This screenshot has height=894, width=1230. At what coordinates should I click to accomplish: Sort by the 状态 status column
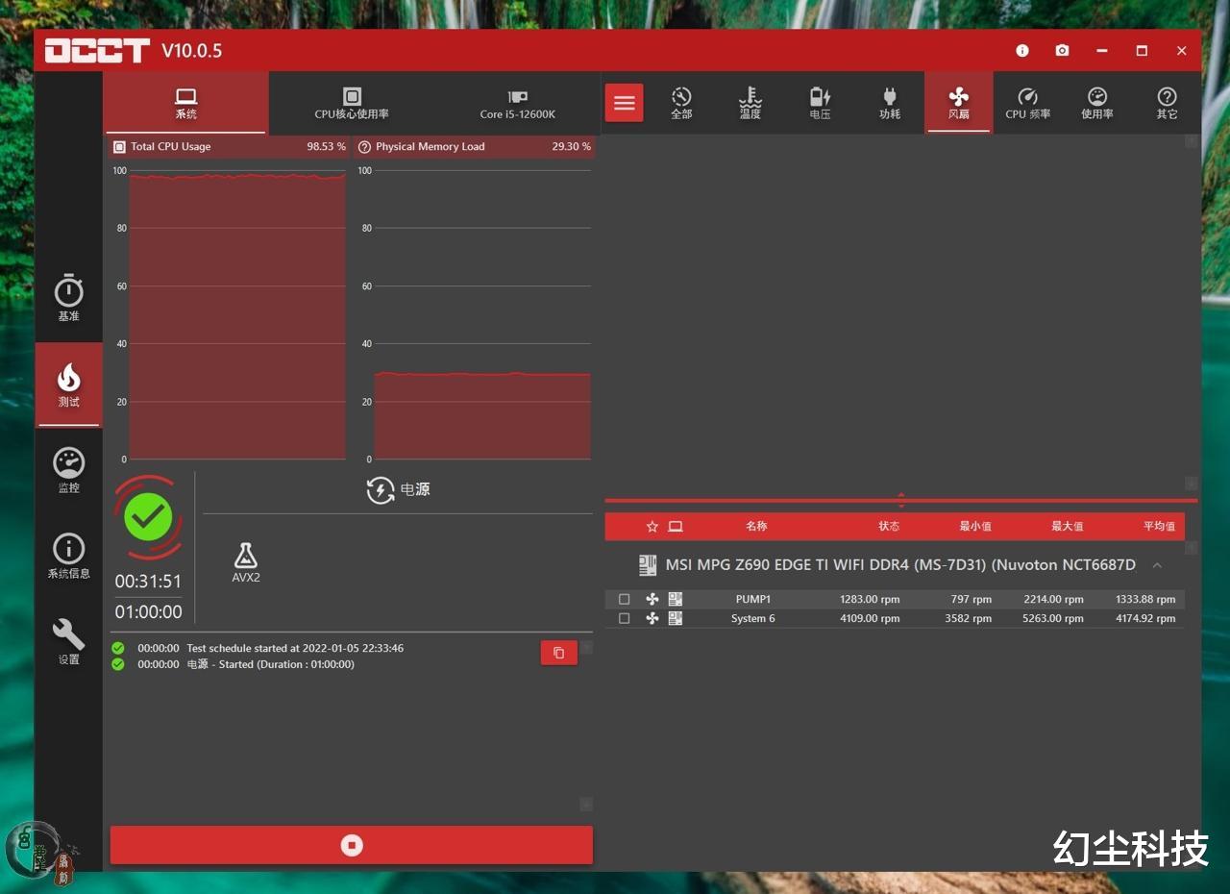[889, 527]
